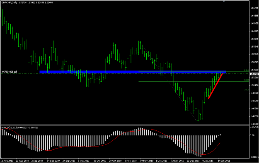Click the 14 Sep 2010 date label
The height and width of the screenshot is (163, 259).
pyautogui.click(x=53, y=161)
